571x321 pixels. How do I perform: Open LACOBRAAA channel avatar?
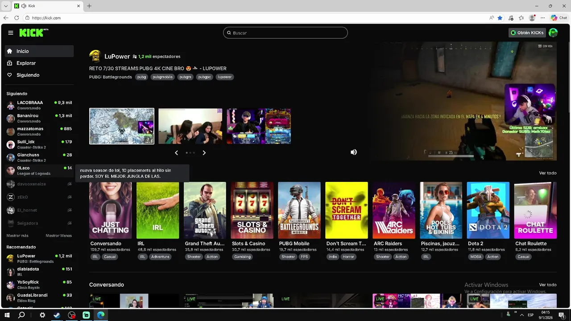click(x=10, y=105)
